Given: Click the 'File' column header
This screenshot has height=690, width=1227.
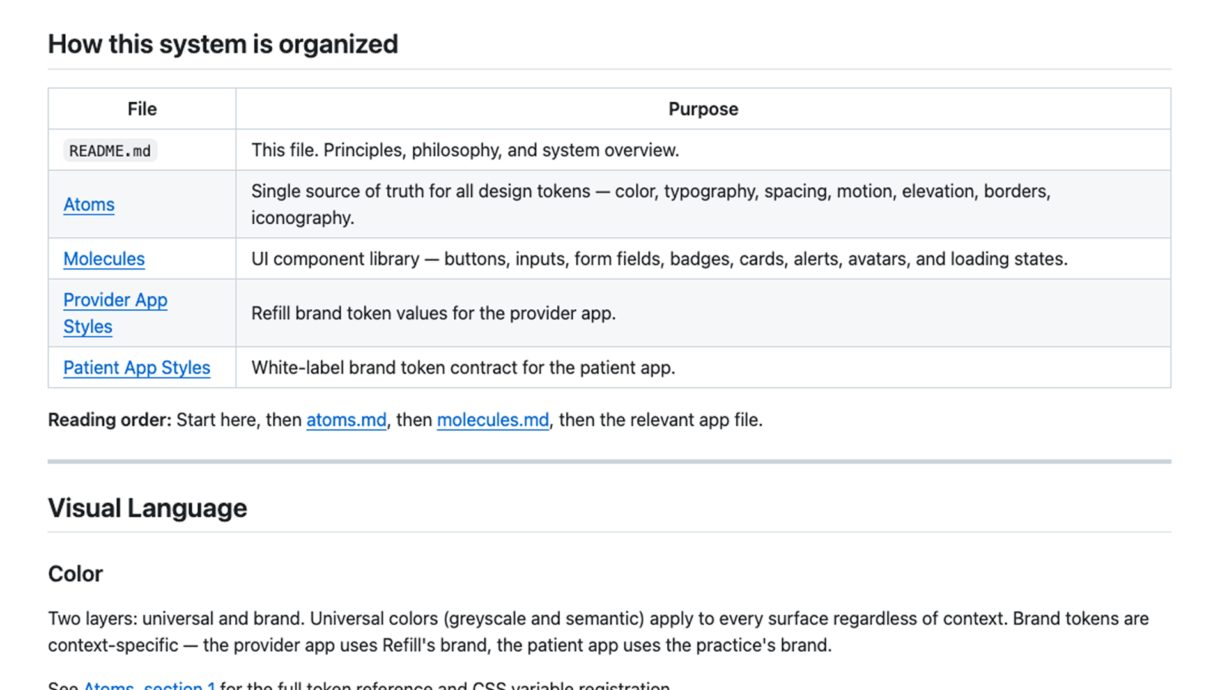Looking at the screenshot, I should pyautogui.click(x=142, y=109).
